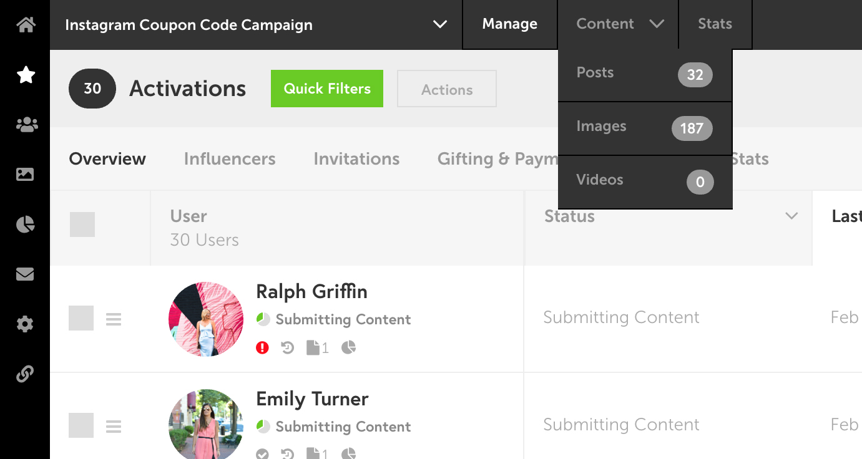
Task: Open Emily Turner's profile name link
Action: pos(312,399)
